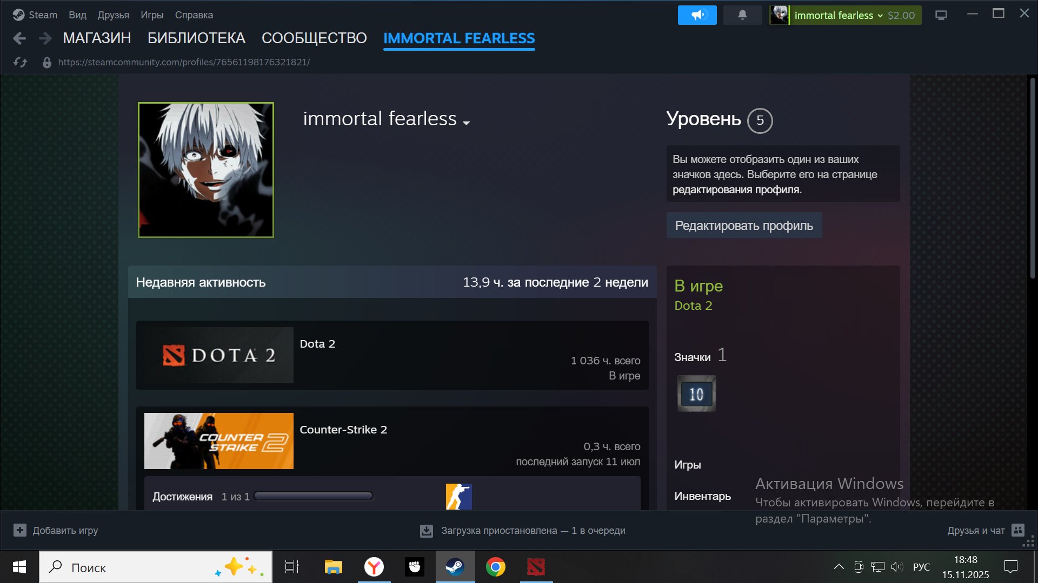1038x583 pixels.
Task: Click the Add game plus icon
Action: tap(20, 530)
